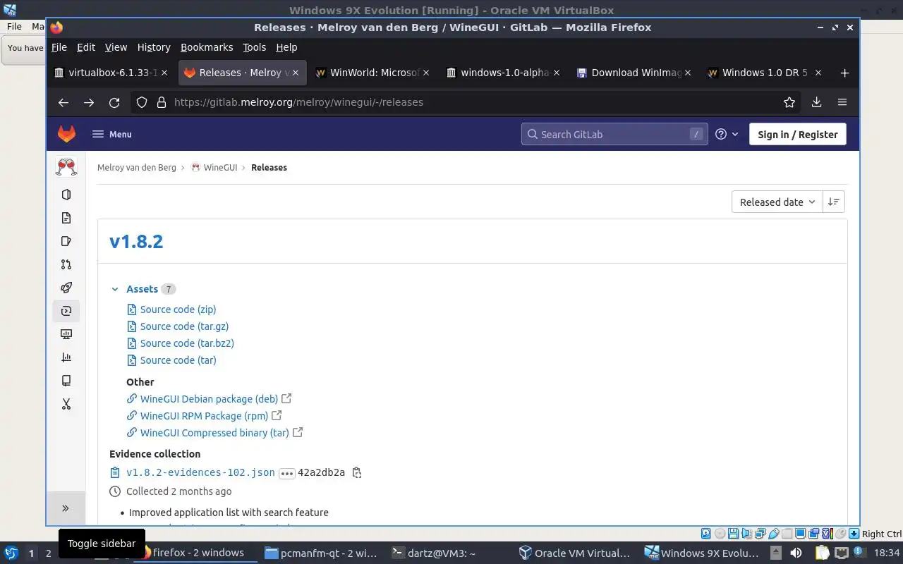Open the GitLab Menu hamburger
This screenshot has height=564, width=903.
coord(111,134)
